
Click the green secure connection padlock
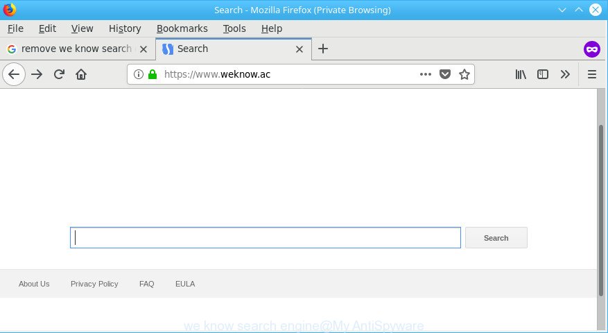click(153, 74)
